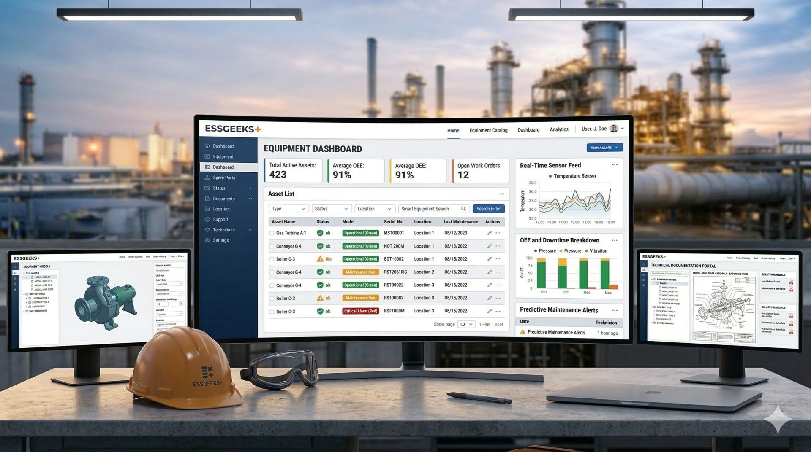Viewport: 811px width, 452px height.
Task: Click edit pencil for Gas Turbine A-1
Action: (x=489, y=233)
